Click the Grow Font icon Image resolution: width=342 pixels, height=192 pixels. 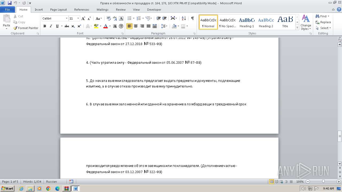(x=83, y=18)
